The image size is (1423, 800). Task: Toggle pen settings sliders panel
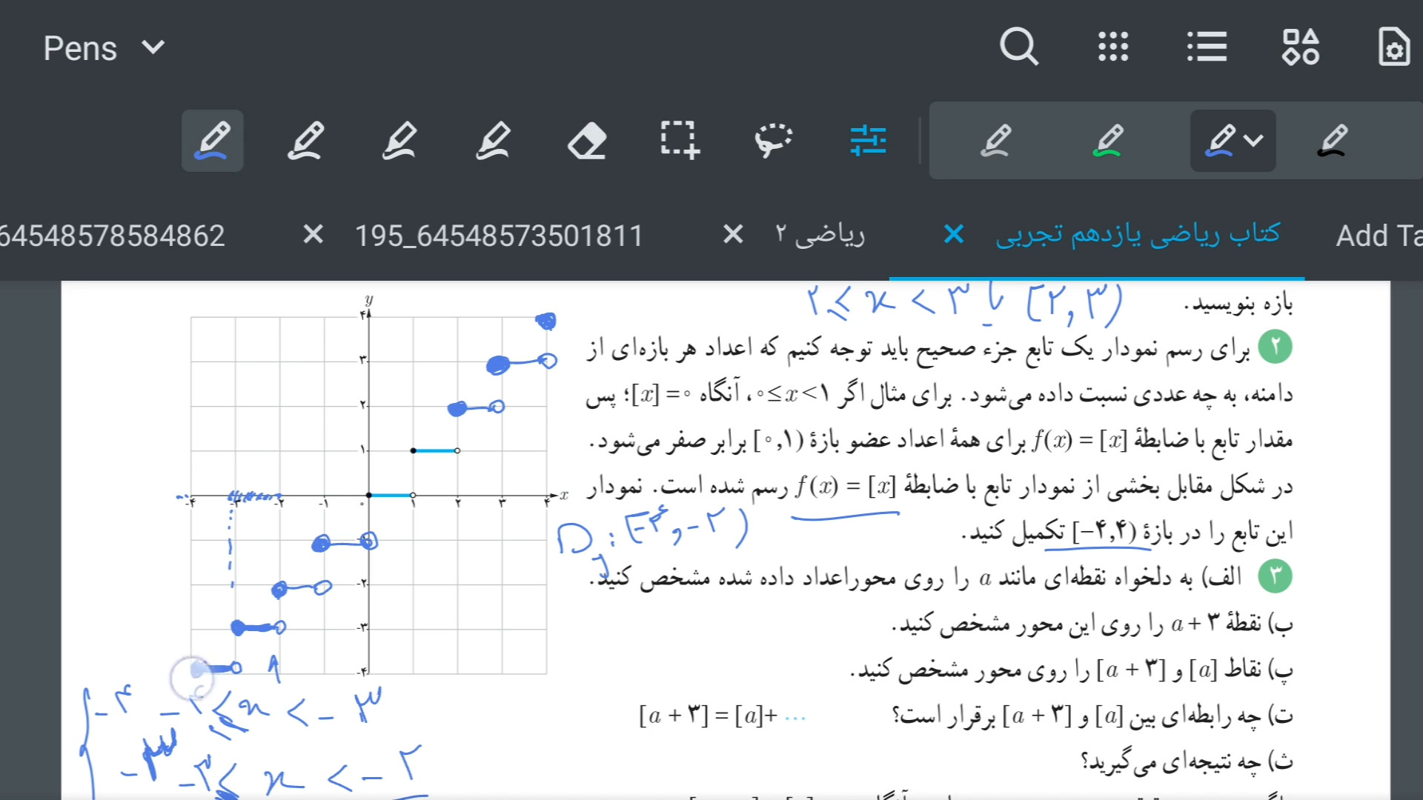[x=868, y=140]
